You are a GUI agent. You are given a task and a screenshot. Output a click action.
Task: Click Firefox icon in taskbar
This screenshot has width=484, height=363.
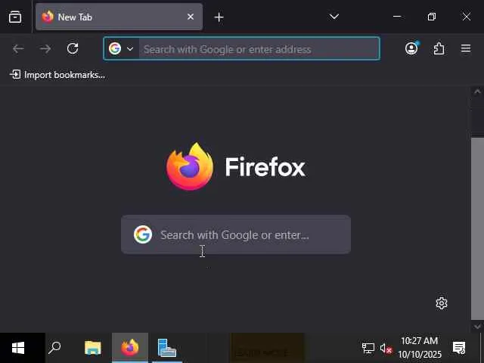130,348
